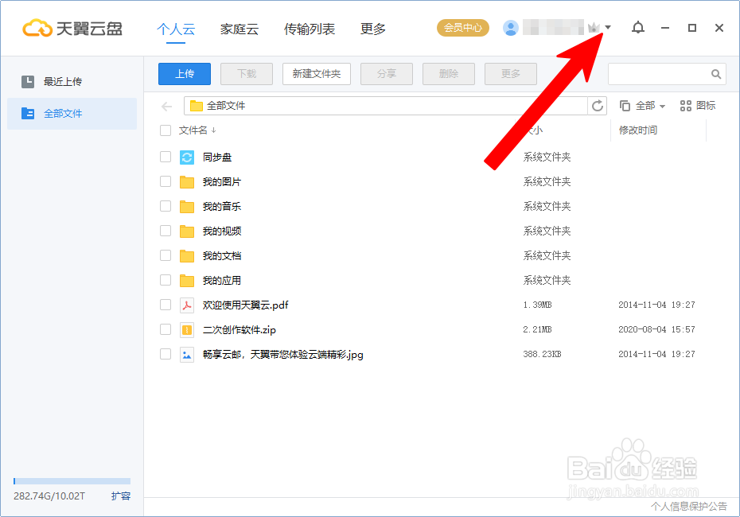This screenshot has width=740, height=517.
Task: Select 全部文件 in sidebar
Action: pos(72,113)
